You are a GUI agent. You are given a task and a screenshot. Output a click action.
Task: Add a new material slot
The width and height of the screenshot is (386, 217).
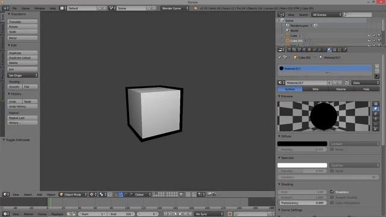(377, 66)
